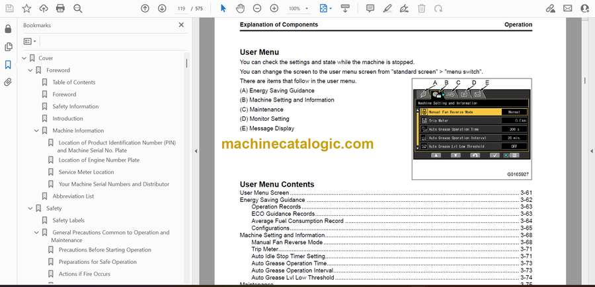Collapse the Safety bookmark
This screenshot has height=287, width=595.
[30, 208]
